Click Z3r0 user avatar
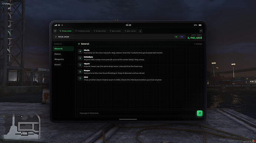This screenshot has height=143, width=256. (x=80, y=78)
